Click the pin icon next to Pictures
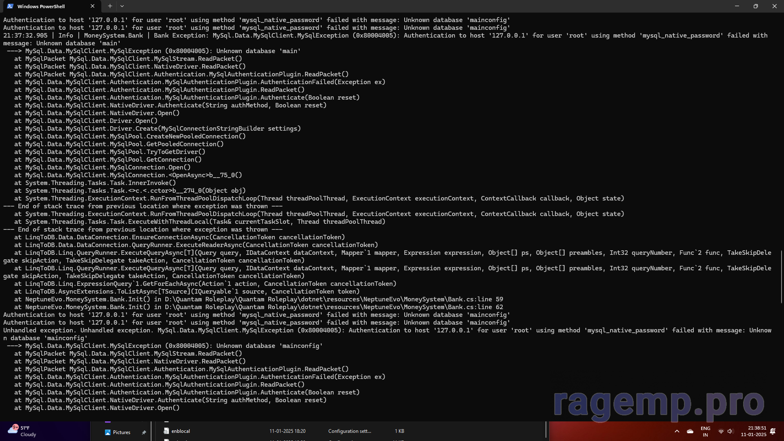This screenshot has width=784, height=441. click(144, 432)
